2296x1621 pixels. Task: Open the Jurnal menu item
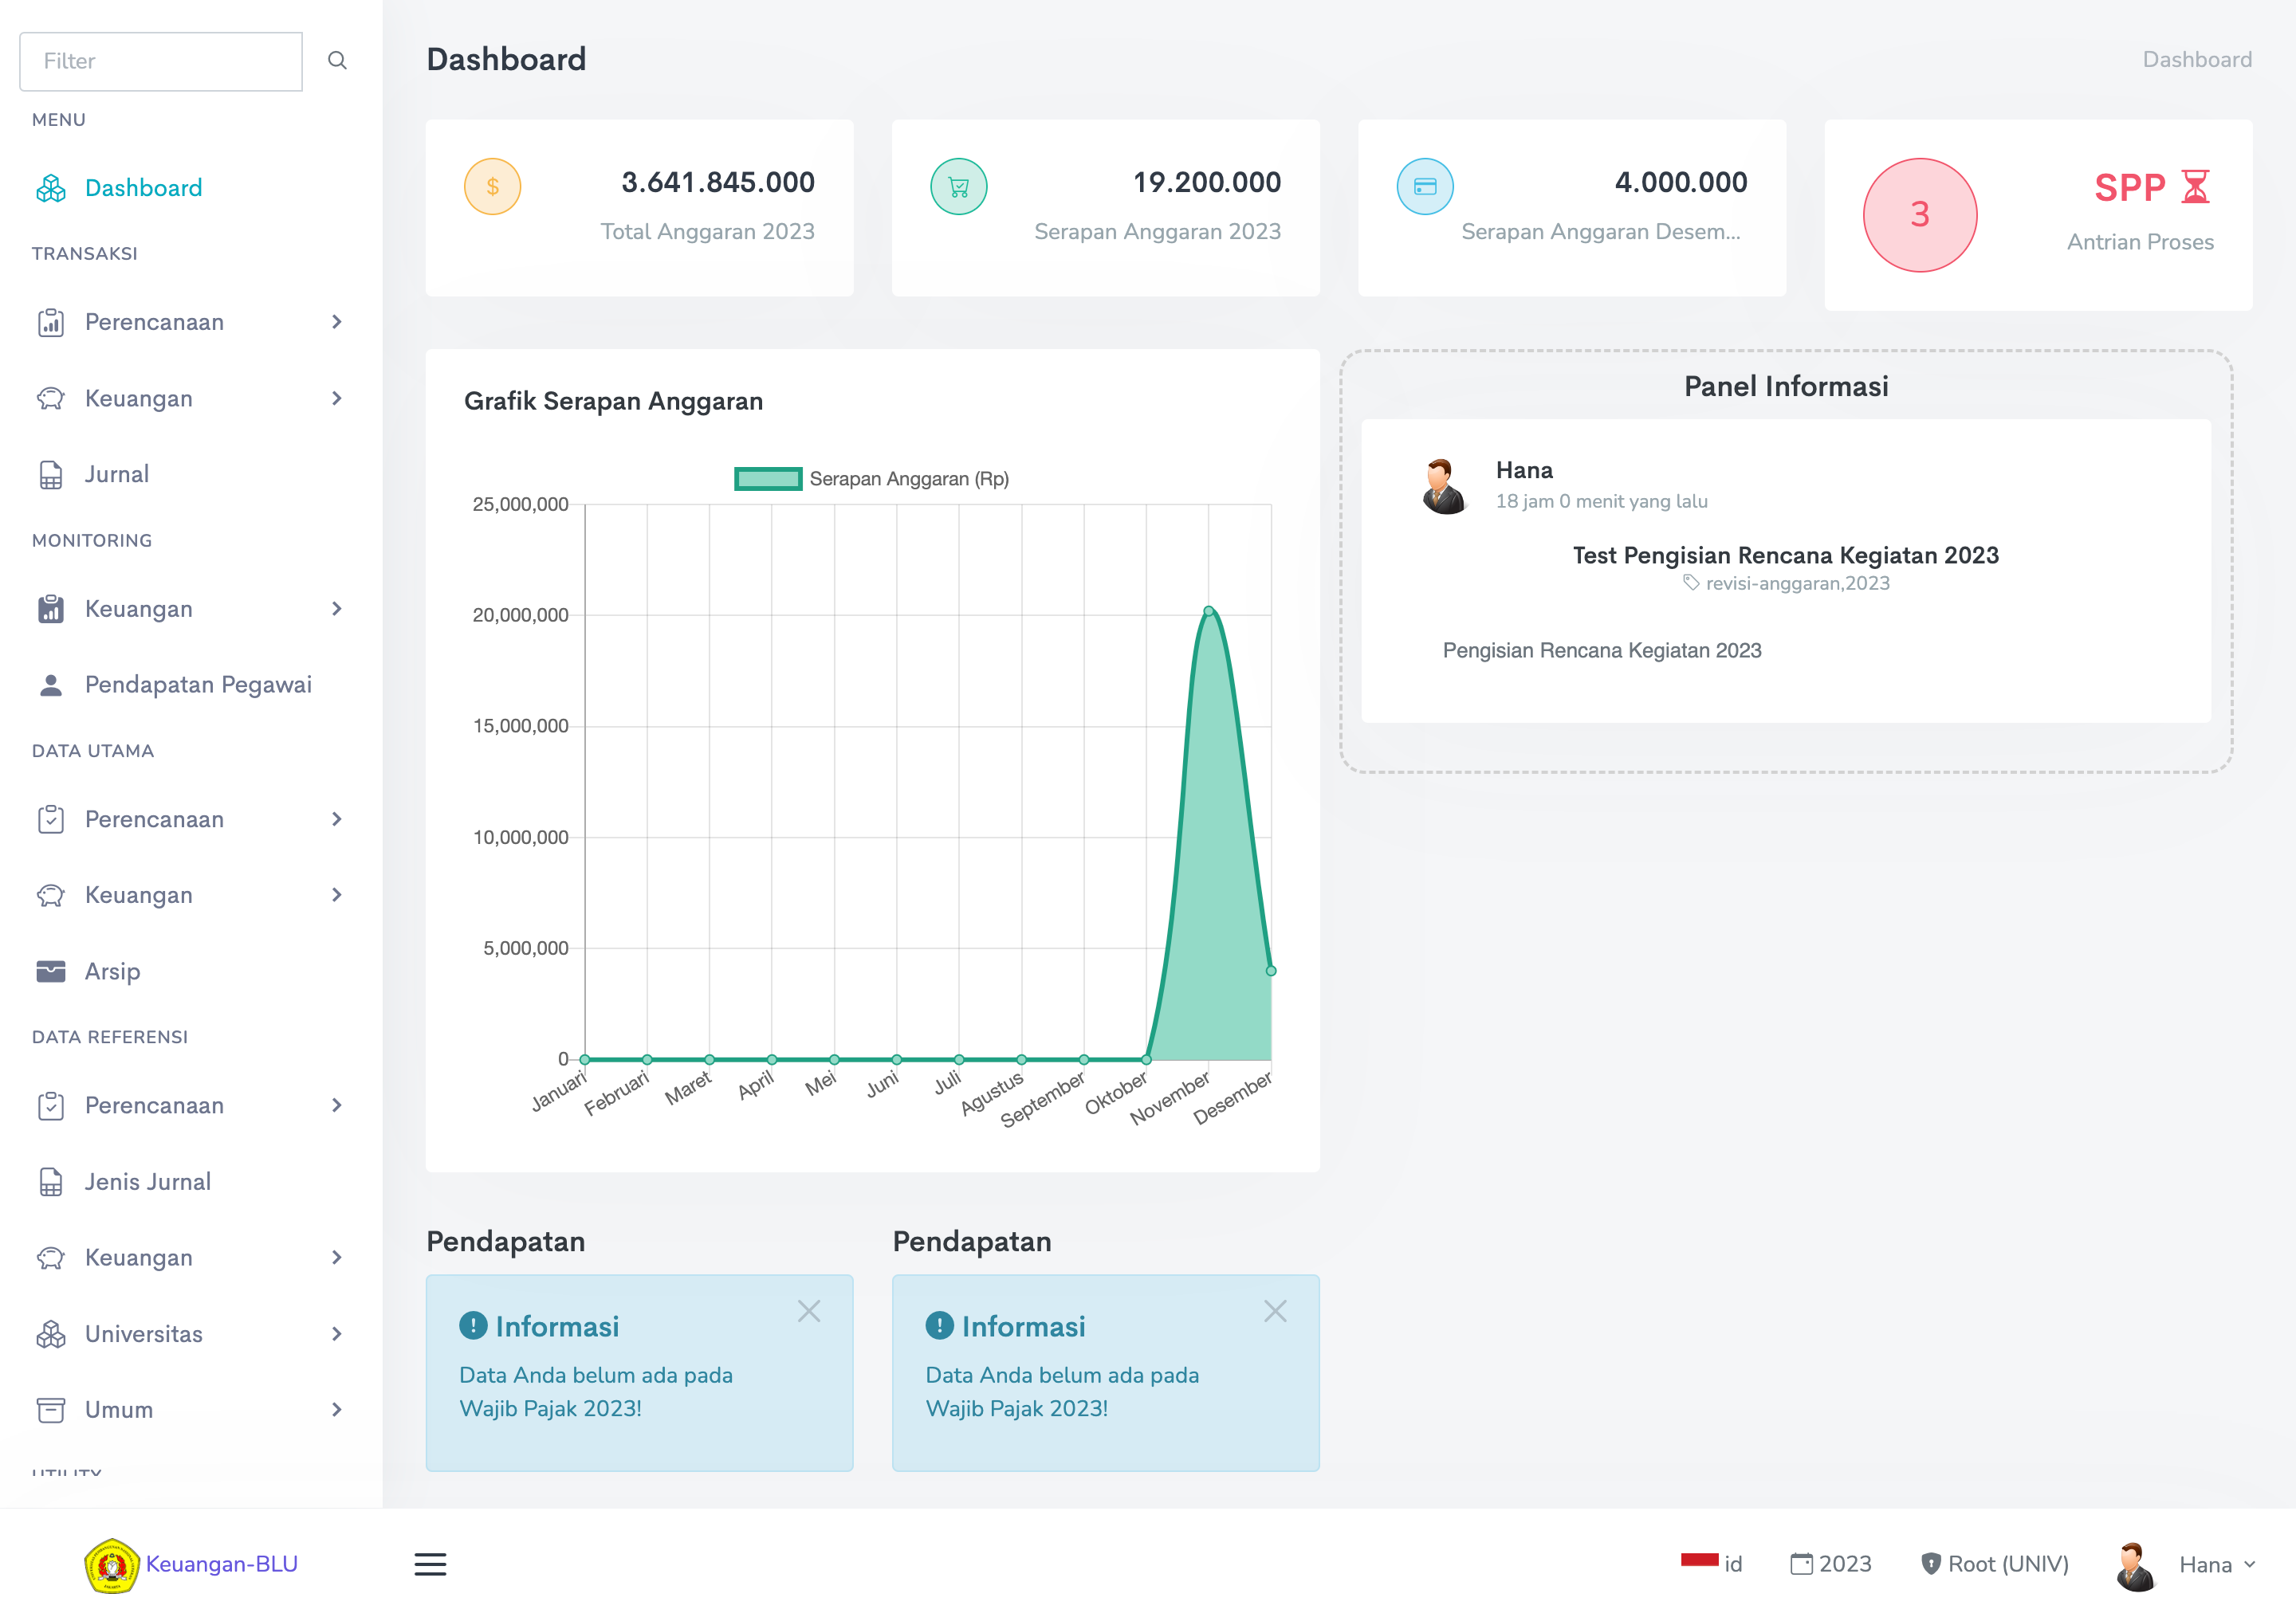(x=116, y=475)
